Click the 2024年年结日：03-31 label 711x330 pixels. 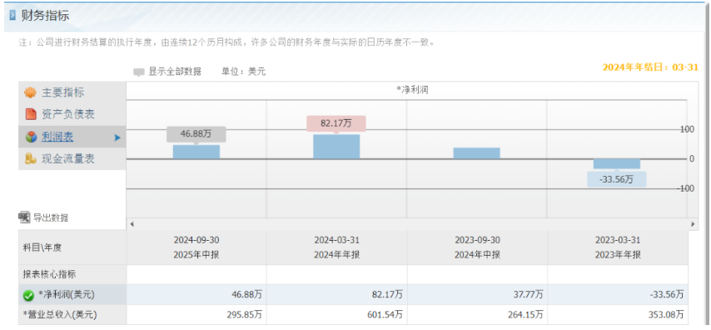coord(650,67)
